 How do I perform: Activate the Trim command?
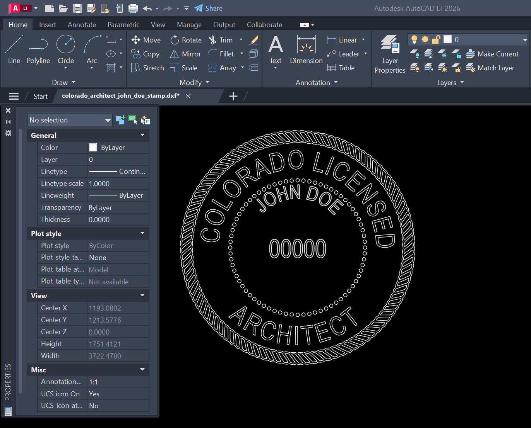(221, 40)
